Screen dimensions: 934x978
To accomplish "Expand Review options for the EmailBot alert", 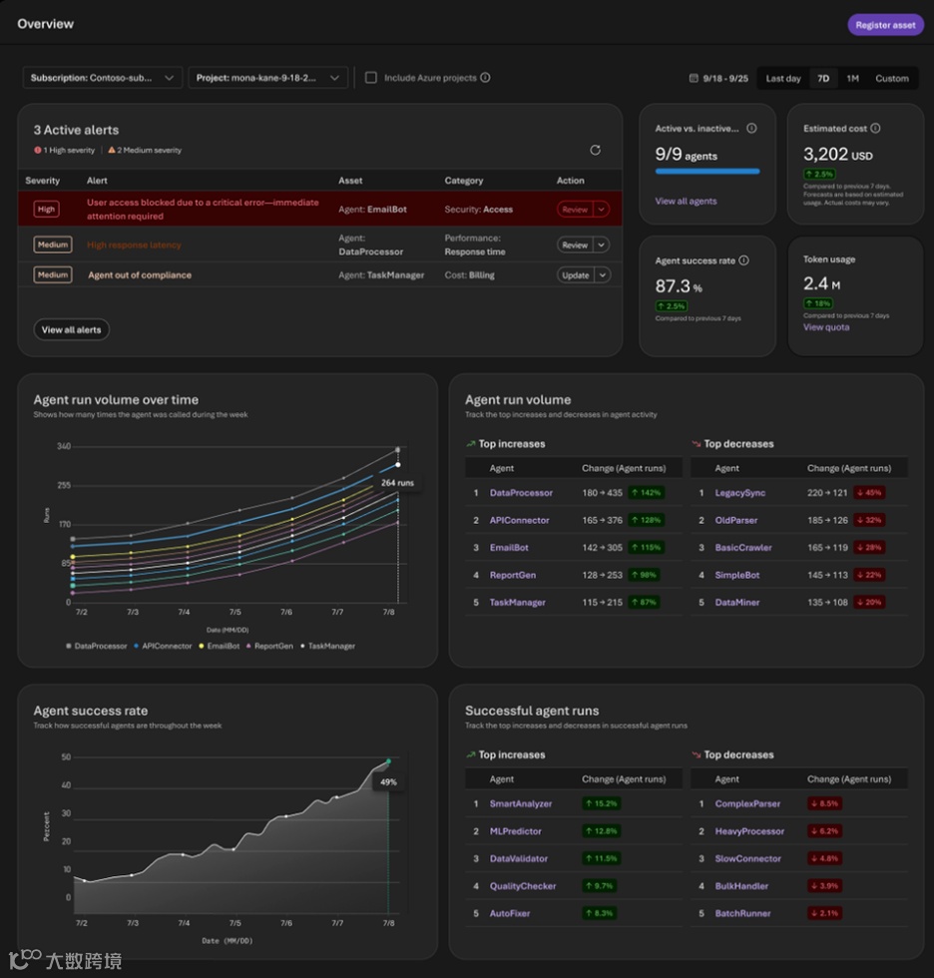I will point(601,210).
